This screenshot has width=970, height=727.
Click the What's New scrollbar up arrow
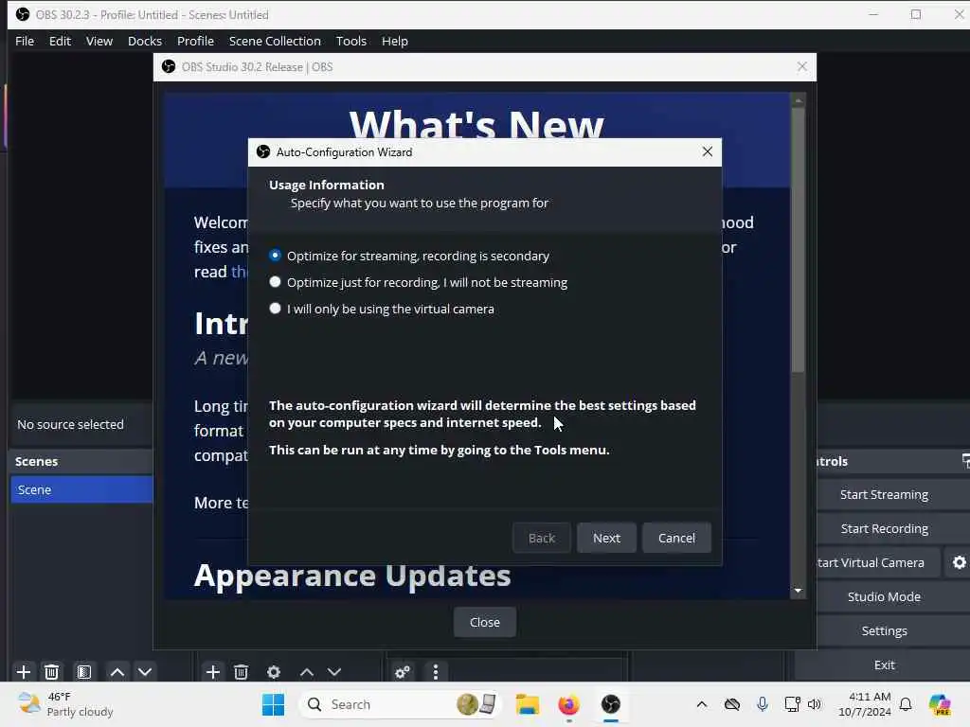(x=798, y=99)
